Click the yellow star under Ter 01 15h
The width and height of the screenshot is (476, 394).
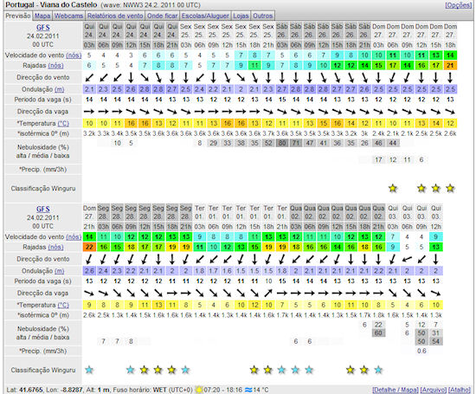254,370
